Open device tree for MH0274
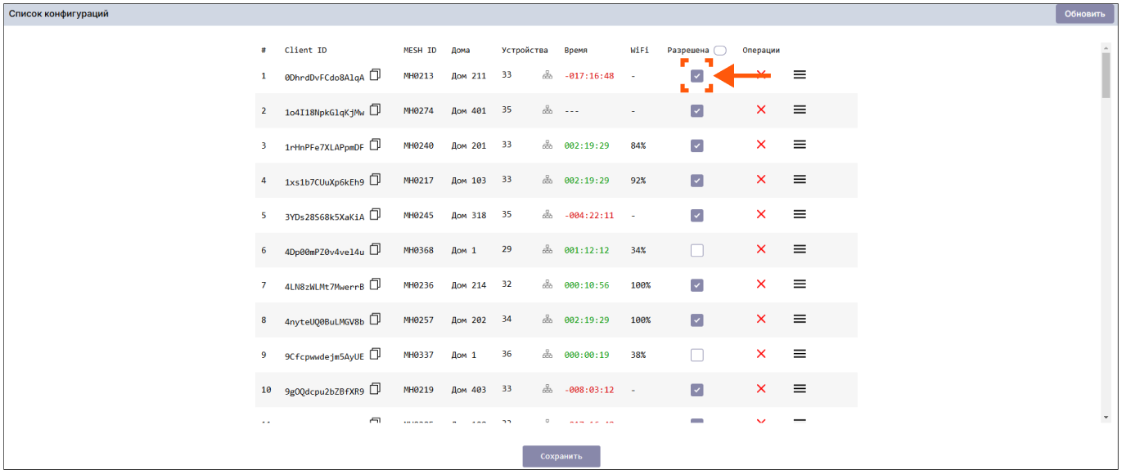 [x=547, y=110]
